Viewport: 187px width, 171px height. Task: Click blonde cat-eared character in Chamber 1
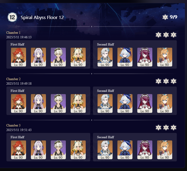click(78, 57)
